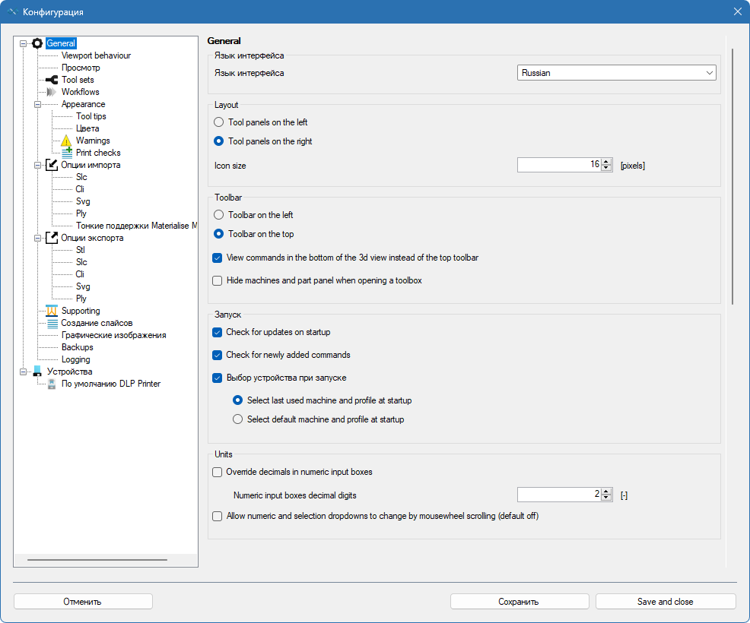
Task: Open the Backups settings page
Action: pyautogui.click(x=78, y=347)
